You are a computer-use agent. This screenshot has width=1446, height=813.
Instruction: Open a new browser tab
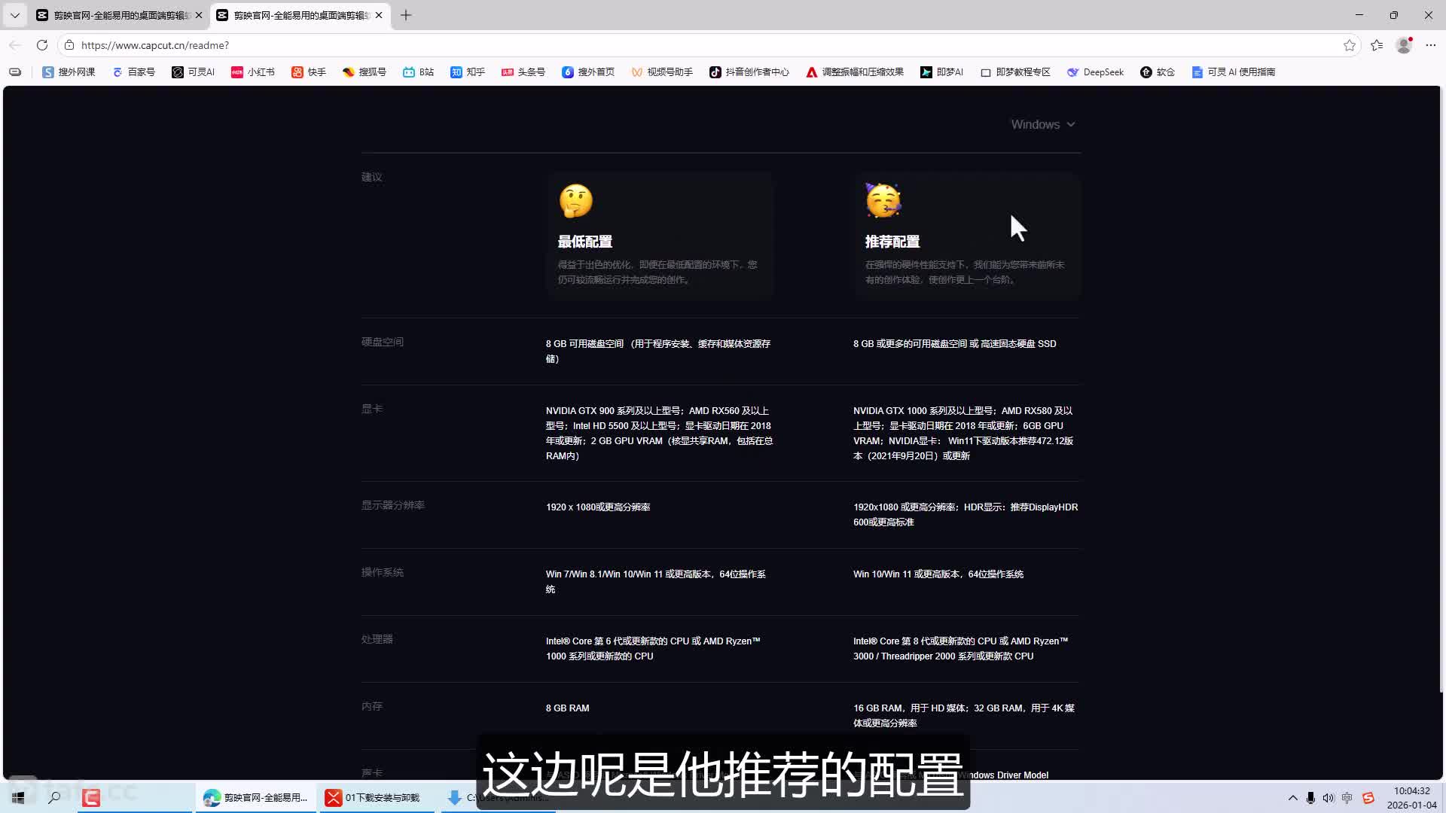(x=406, y=15)
